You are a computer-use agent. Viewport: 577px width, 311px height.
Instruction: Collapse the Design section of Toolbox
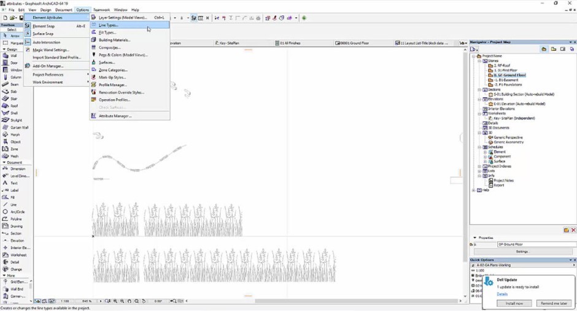(x=4, y=49)
